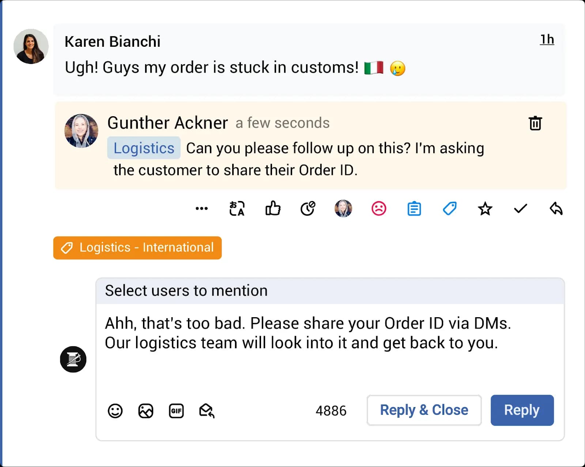The image size is (585, 467).
Task: Open the emoji picker in the composer
Action: [115, 411]
